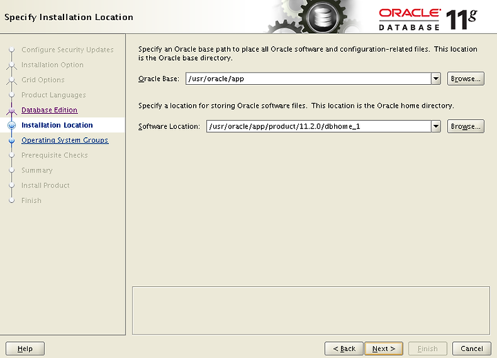Click the Oracle Database 11g logo
The image size is (497, 358).
point(428,19)
